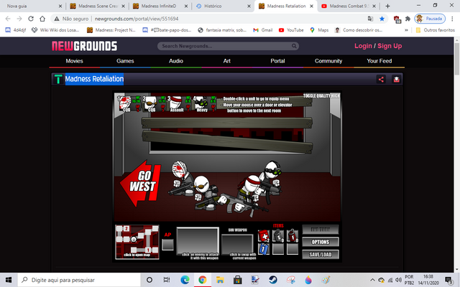Select unit 3 Assault portrait
Viewport: 460px width, 287px height.
click(x=175, y=103)
